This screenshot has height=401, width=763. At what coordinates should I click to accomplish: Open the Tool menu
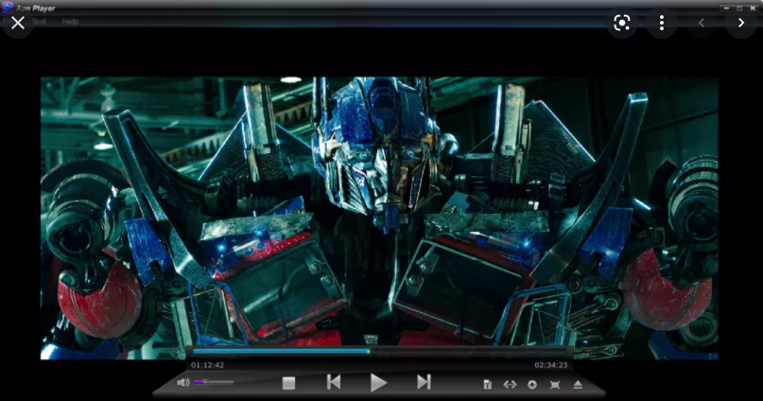point(40,22)
